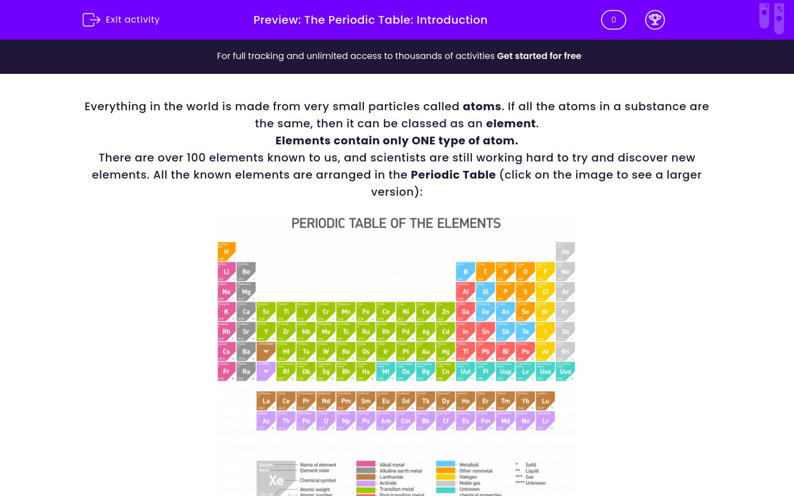Click the trophy achievements icon

[655, 20]
